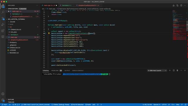Open the terminal selector dropdown
The height and width of the screenshot is (106, 188).
point(157,71)
